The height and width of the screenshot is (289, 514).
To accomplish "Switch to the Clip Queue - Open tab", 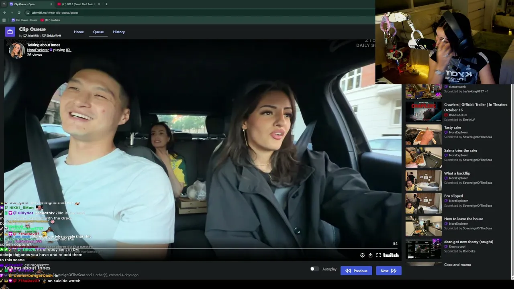I will coord(31,4).
